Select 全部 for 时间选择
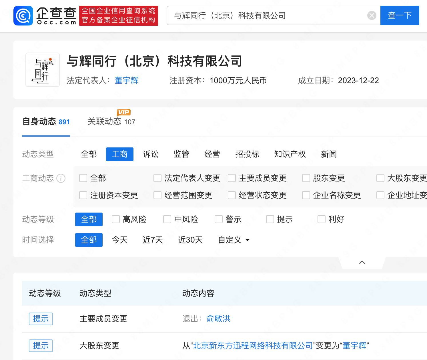The width and height of the screenshot is (427, 360). [89, 240]
